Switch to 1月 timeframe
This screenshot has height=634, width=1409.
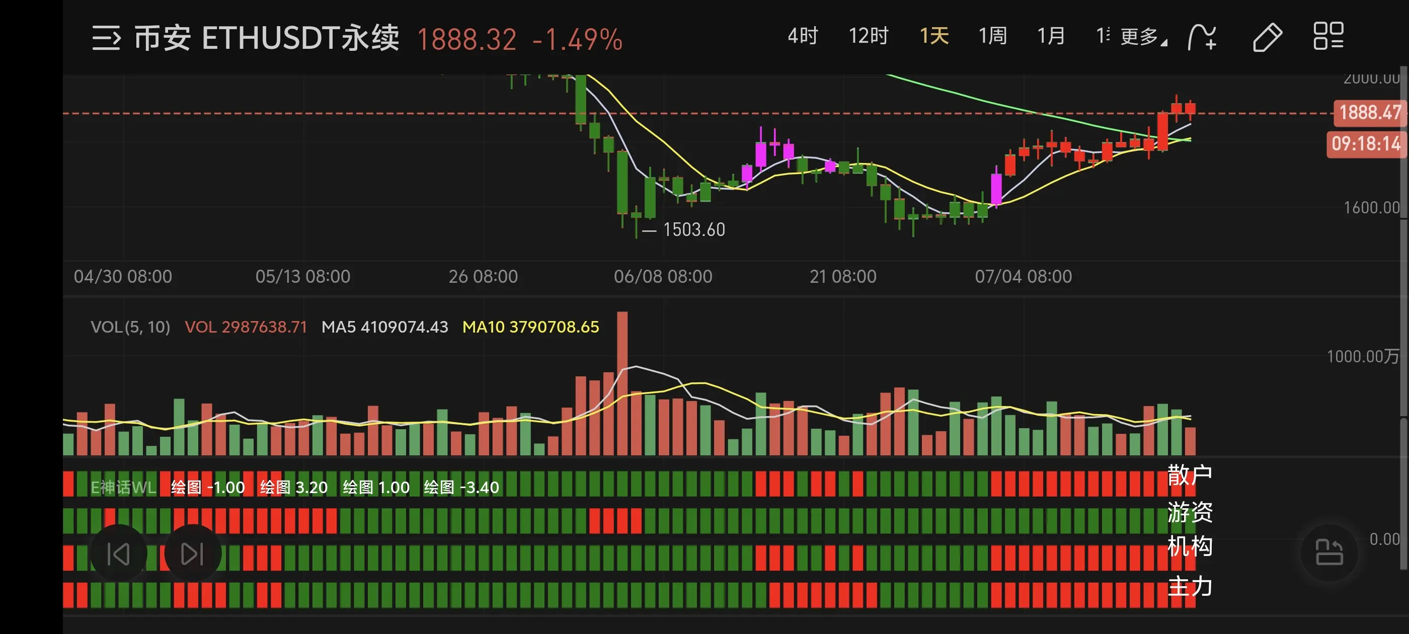tap(1051, 36)
